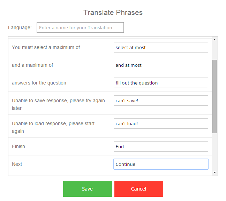The width and height of the screenshot is (226, 201).
Task: Click the 'Finish' phrase label
Action: [x=18, y=146]
